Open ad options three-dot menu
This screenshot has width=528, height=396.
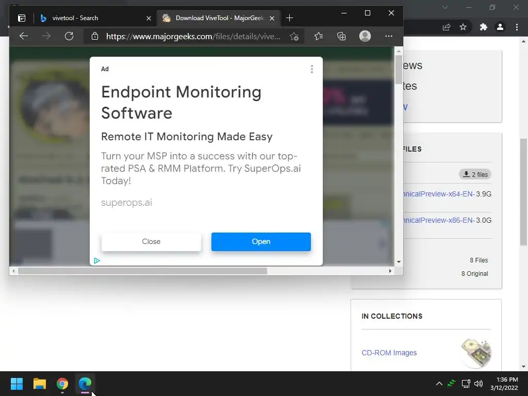coord(312,69)
